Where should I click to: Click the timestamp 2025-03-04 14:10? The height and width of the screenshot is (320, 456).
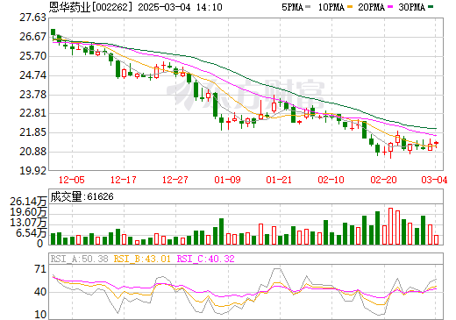click(180, 7)
